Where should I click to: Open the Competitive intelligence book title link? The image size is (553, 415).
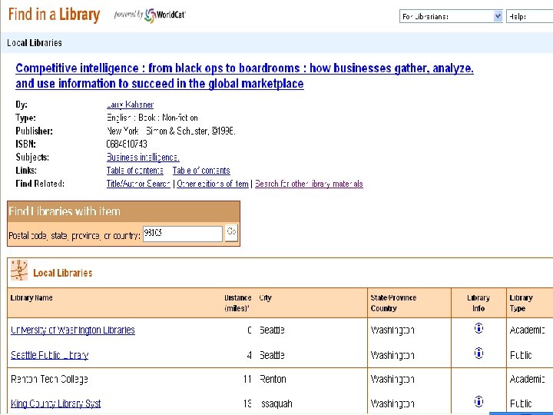[x=244, y=75]
